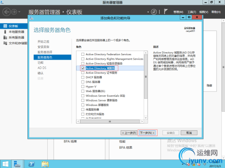This screenshot has height=168, width=225.
Task: Go to AD DS wizard step
Action: pyautogui.click(x=42, y=68)
